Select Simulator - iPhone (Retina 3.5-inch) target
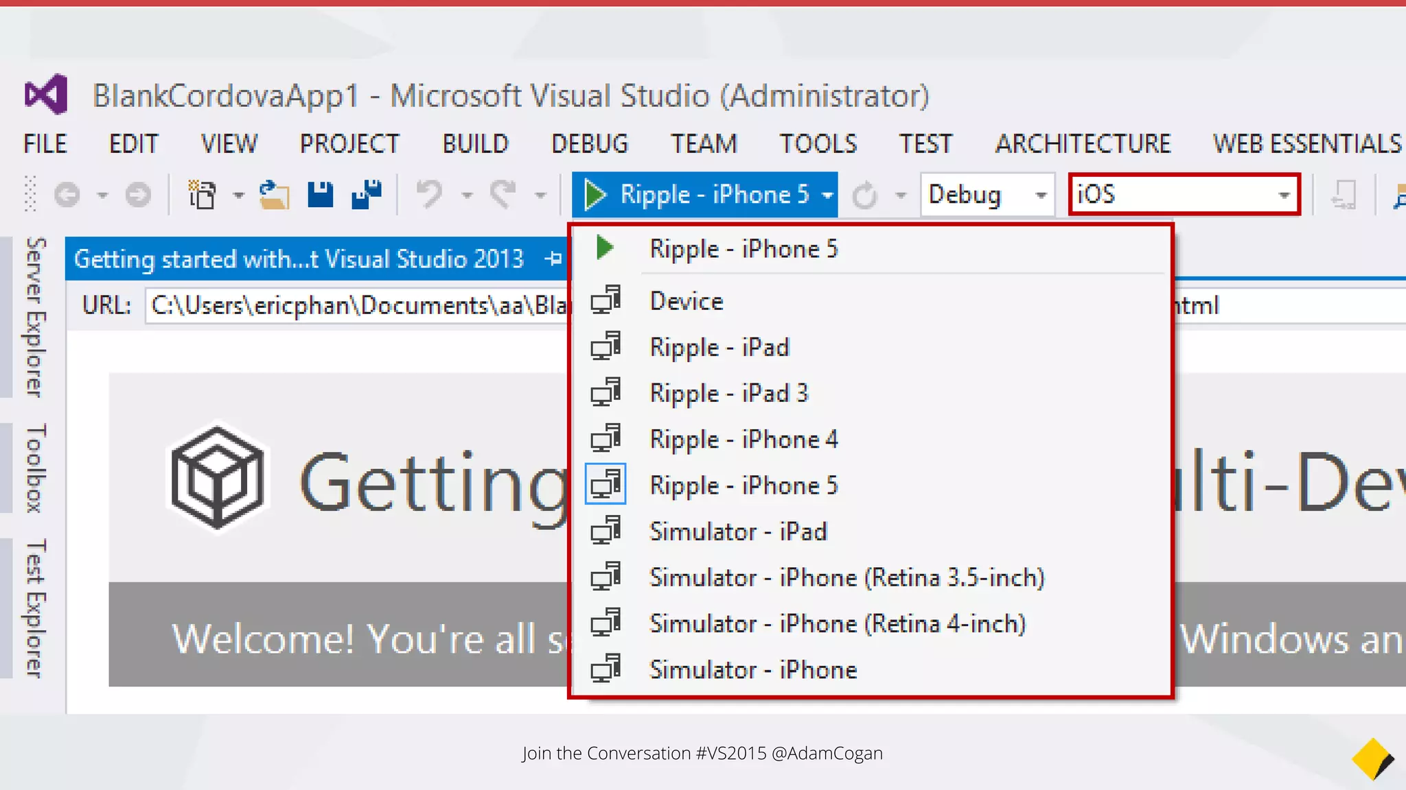 [x=871, y=577]
